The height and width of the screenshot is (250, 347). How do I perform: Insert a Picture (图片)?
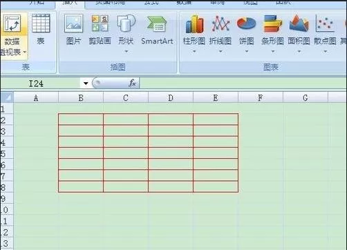[73, 30]
